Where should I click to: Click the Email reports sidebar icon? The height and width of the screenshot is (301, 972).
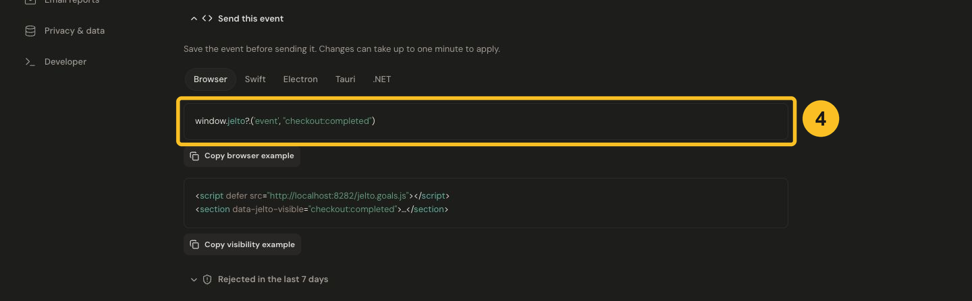click(x=30, y=2)
